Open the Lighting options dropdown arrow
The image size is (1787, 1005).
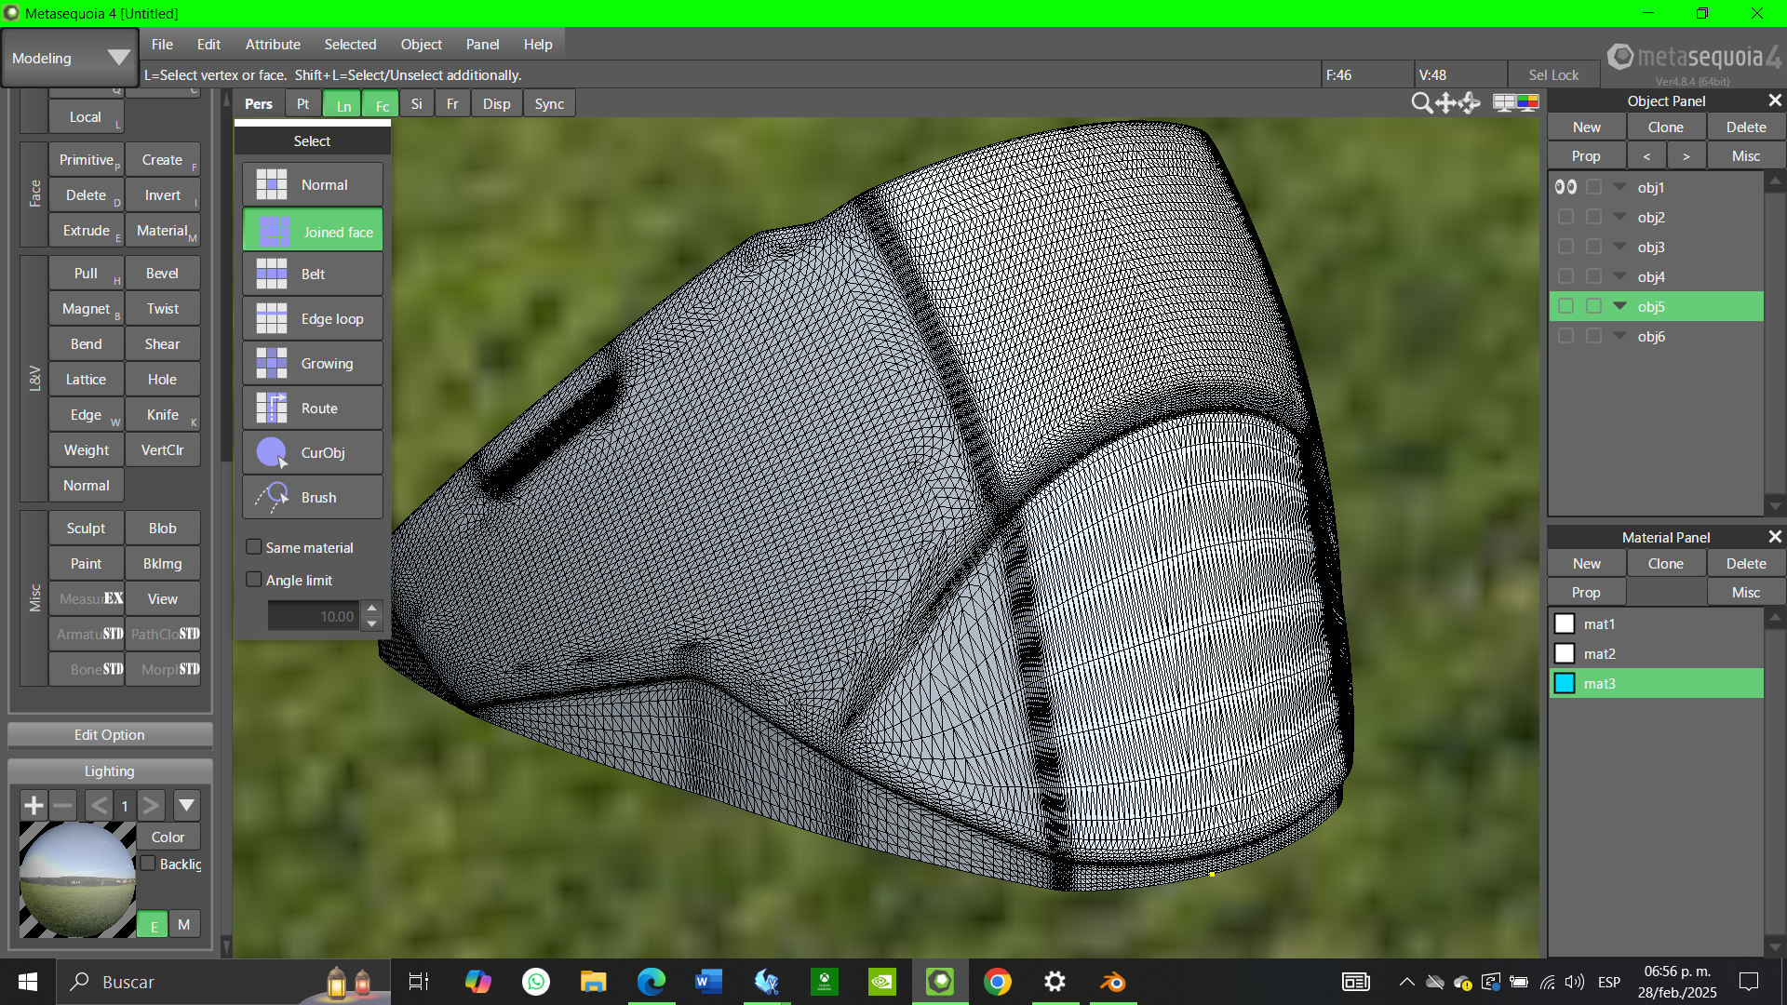tap(186, 805)
